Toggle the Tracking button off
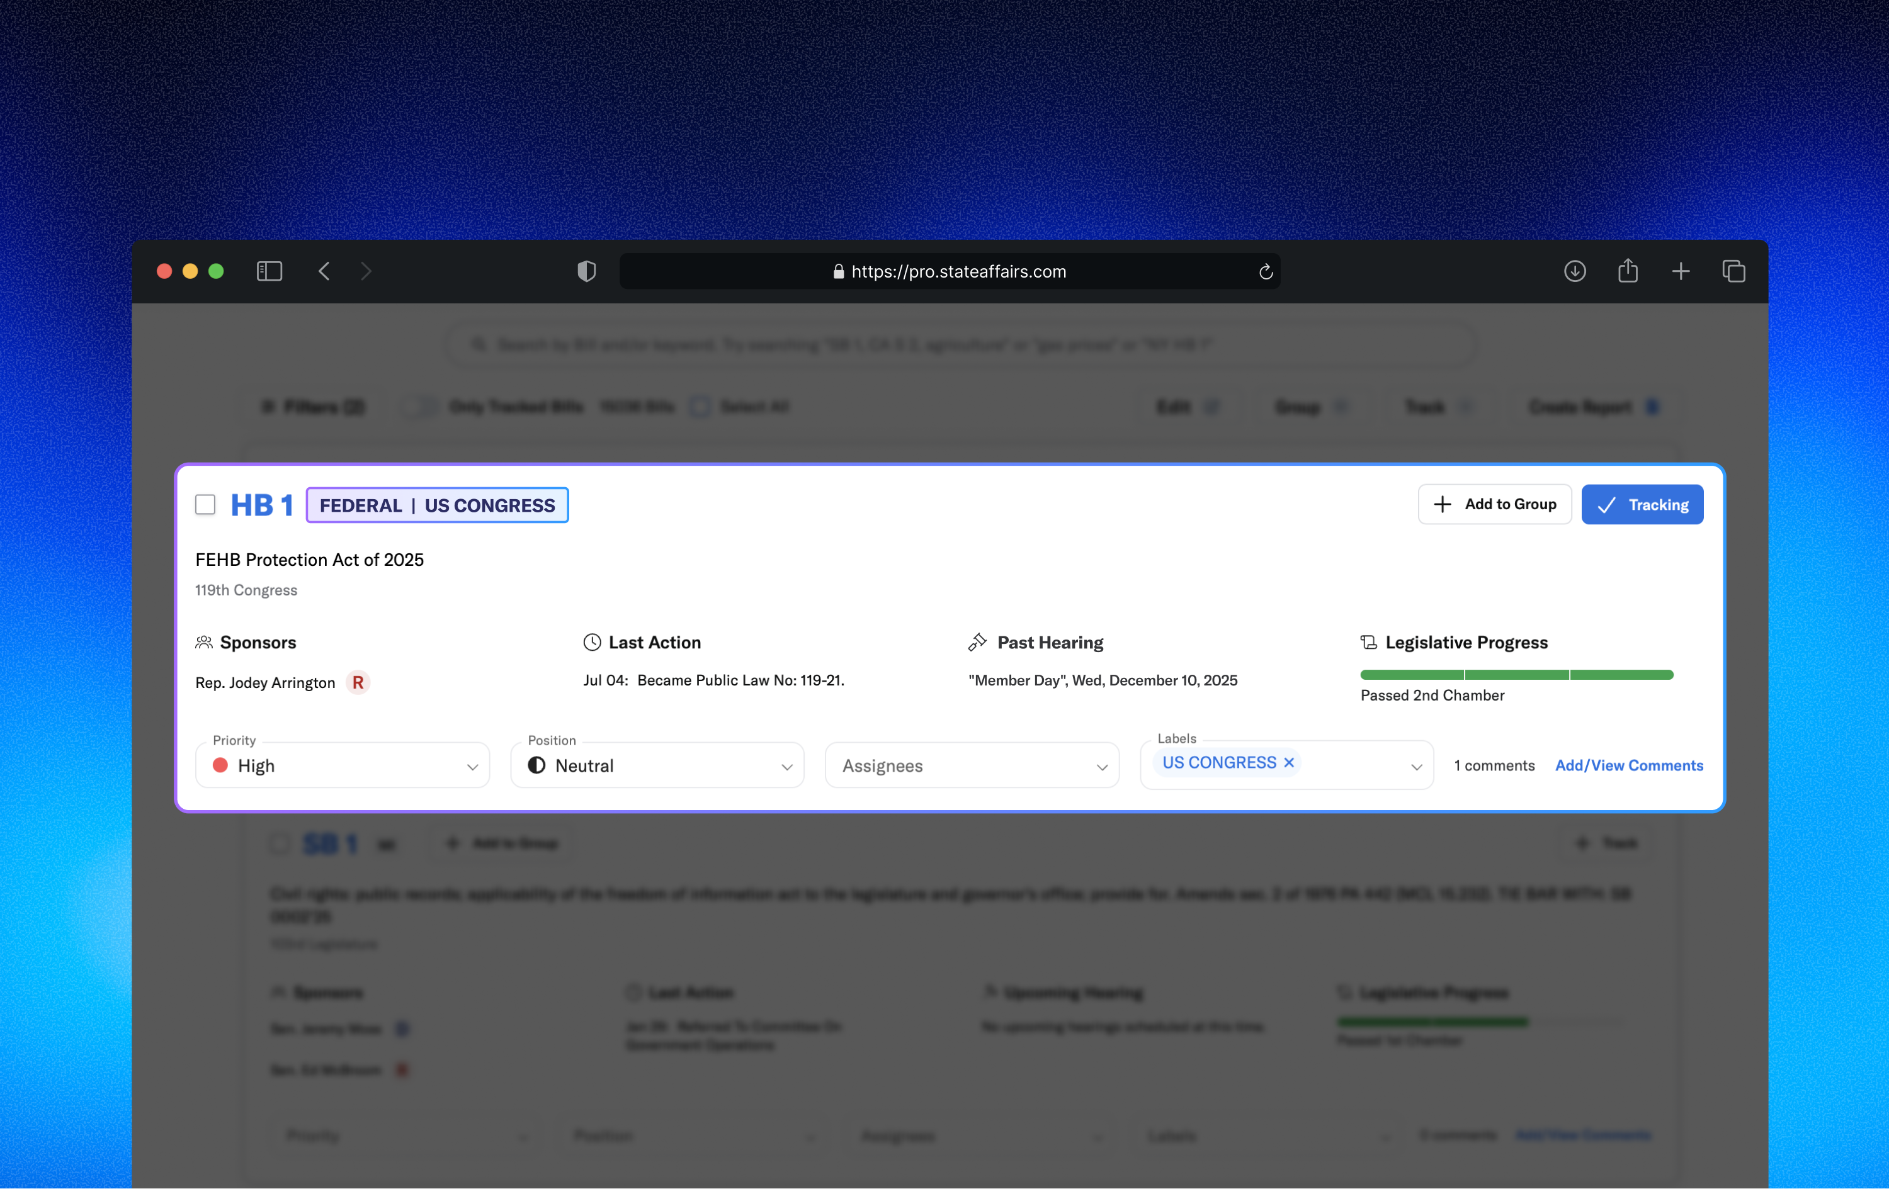Viewport: 1889px width, 1189px height. click(x=1642, y=504)
